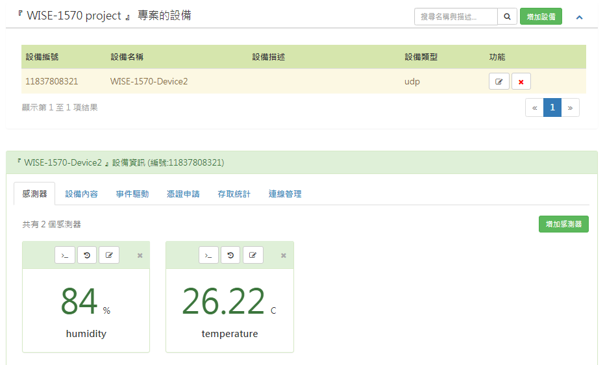This screenshot has height=365, width=605.
Task: Click the 增加感測器 button
Action: 563,224
